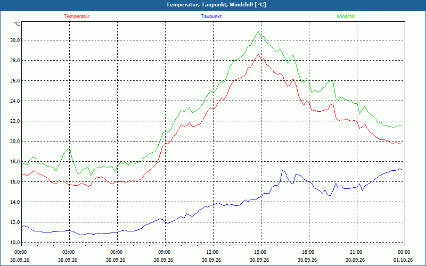Click the red Temperatur legend label
This screenshot has width=426, height=266.
pyautogui.click(x=77, y=16)
